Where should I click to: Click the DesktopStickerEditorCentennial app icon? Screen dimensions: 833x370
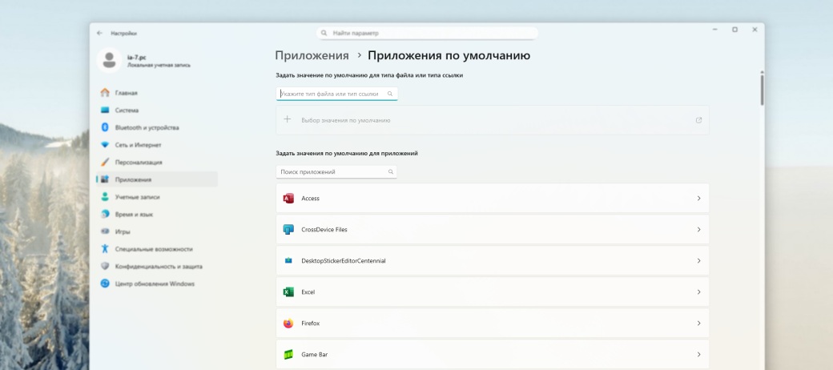tap(288, 260)
